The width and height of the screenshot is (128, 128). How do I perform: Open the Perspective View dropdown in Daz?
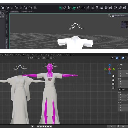(120, 16)
